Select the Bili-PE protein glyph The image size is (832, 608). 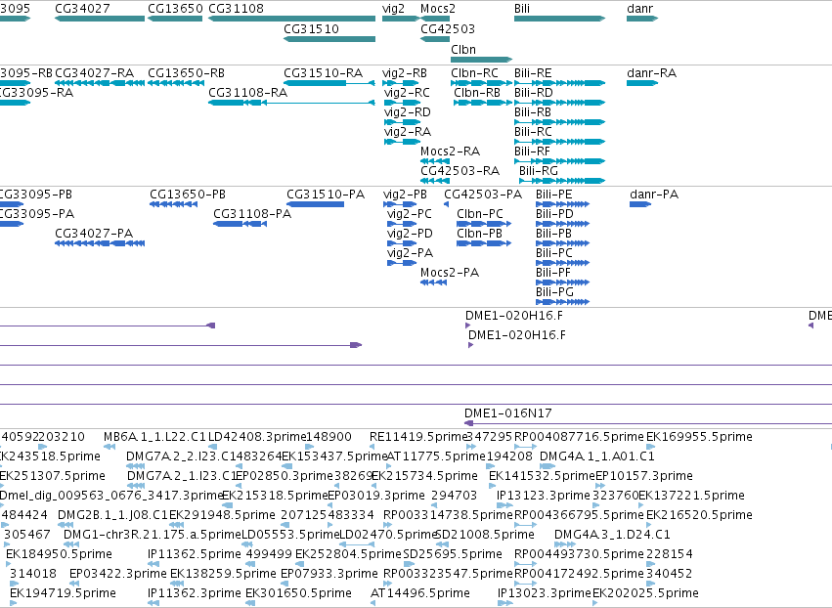pos(562,204)
